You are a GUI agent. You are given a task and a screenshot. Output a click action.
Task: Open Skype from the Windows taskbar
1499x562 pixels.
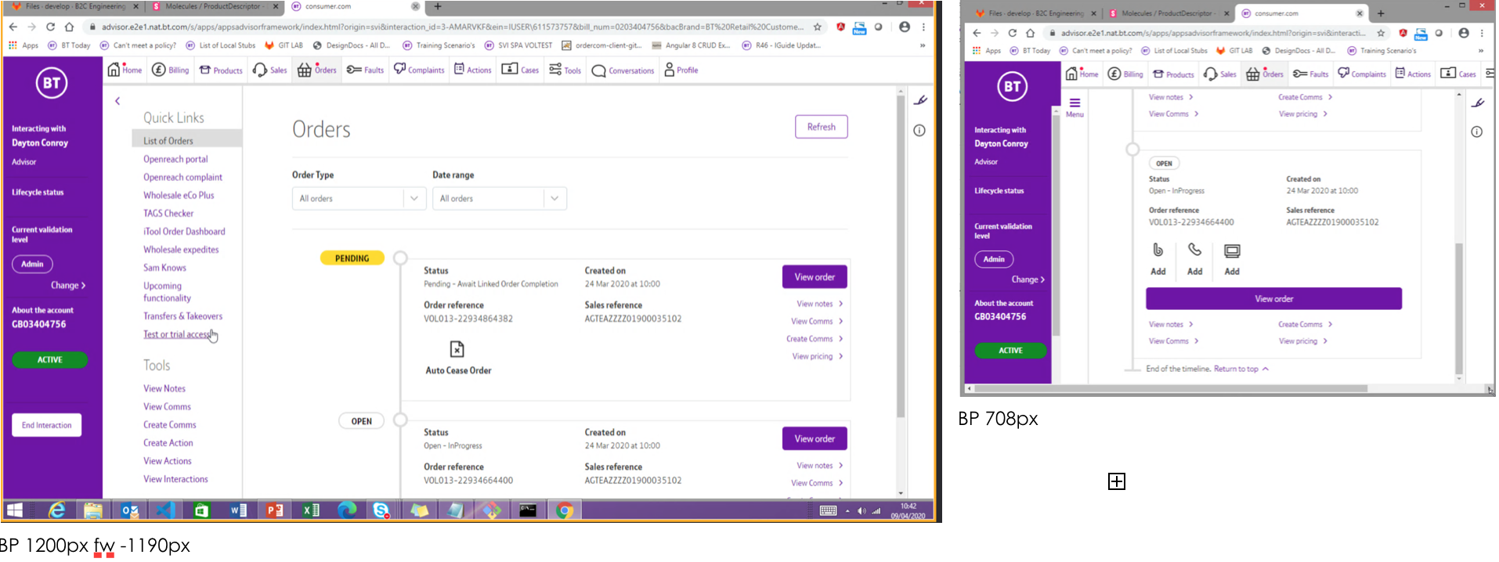(x=381, y=510)
